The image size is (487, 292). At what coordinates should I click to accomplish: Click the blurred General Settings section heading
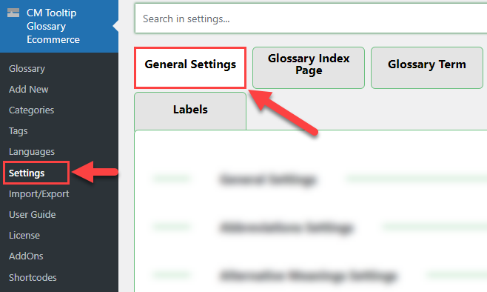[x=267, y=179]
